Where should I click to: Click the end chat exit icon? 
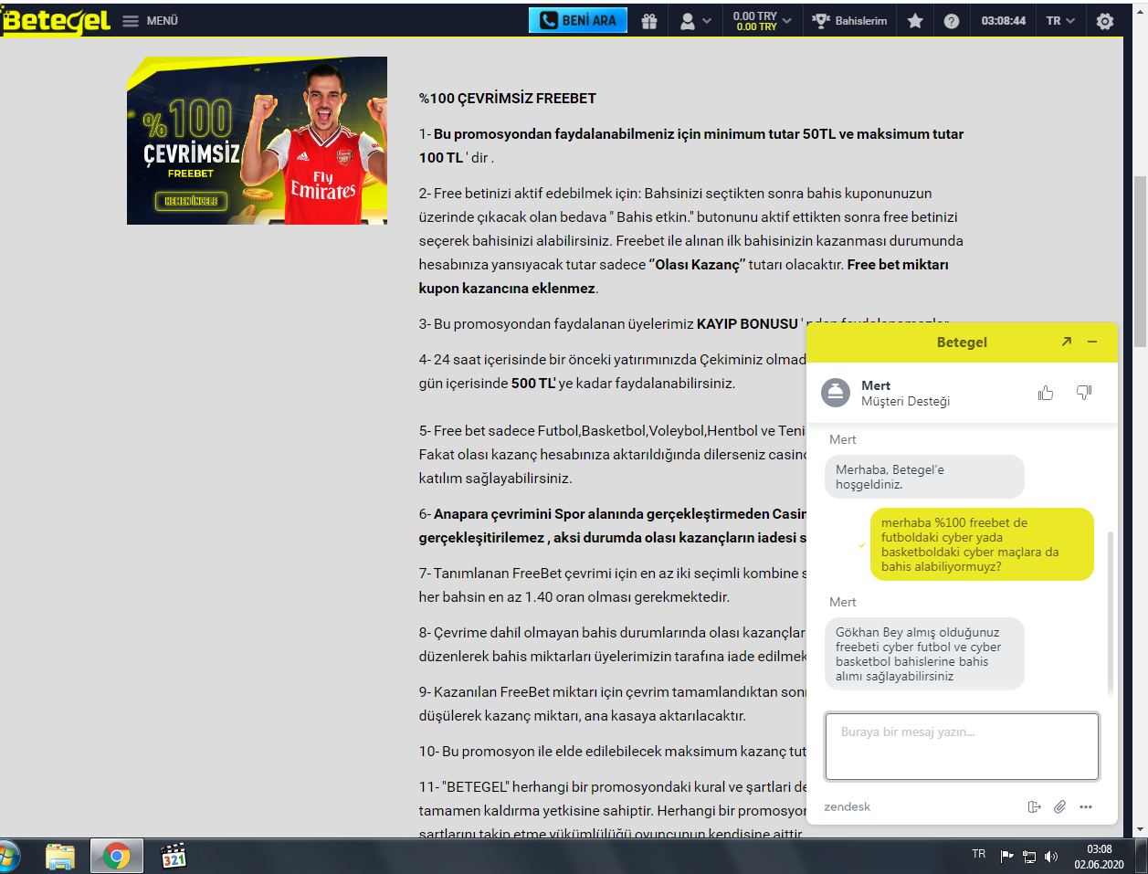(1034, 806)
